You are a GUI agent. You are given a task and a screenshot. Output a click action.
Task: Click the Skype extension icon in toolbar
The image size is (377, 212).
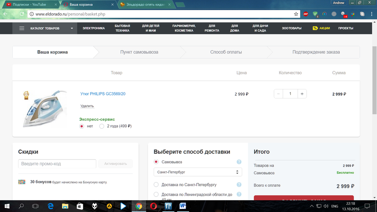pos(362,14)
